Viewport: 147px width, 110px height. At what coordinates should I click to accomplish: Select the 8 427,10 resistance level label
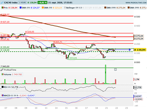pyautogui.click(x=5, y=22)
